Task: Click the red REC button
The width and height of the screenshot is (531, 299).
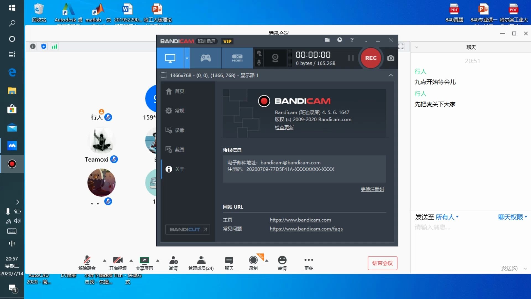Action: (x=371, y=58)
